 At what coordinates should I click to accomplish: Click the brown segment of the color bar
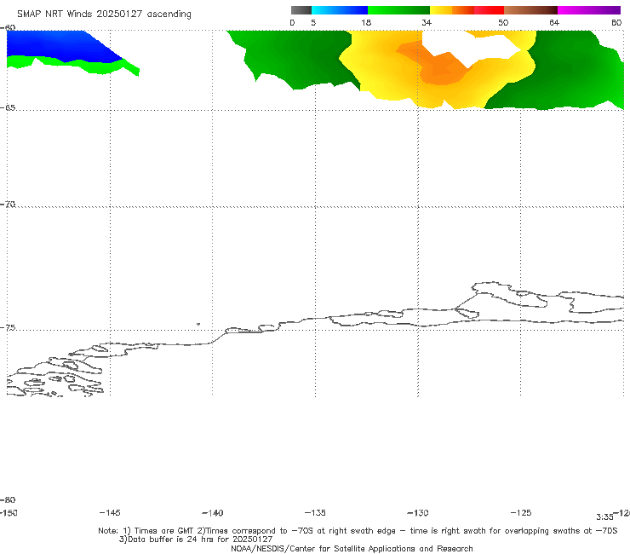[x=530, y=10]
